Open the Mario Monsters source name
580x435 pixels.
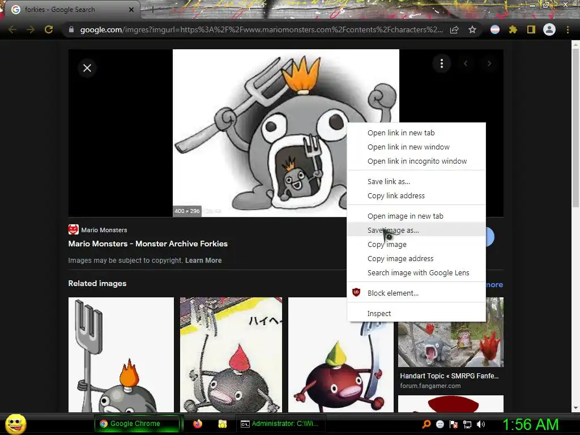click(104, 230)
